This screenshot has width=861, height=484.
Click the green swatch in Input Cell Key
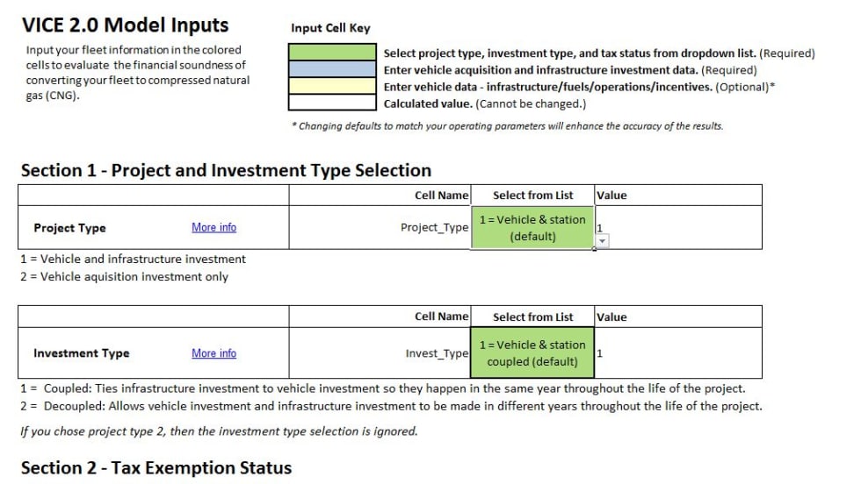coord(334,53)
